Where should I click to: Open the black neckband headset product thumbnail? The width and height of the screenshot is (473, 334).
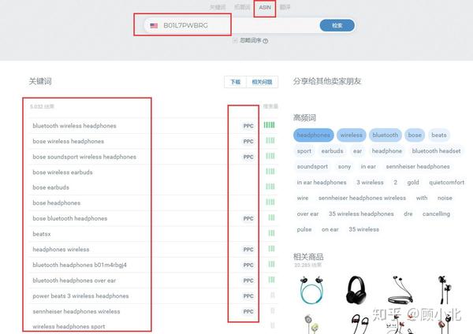click(x=400, y=289)
